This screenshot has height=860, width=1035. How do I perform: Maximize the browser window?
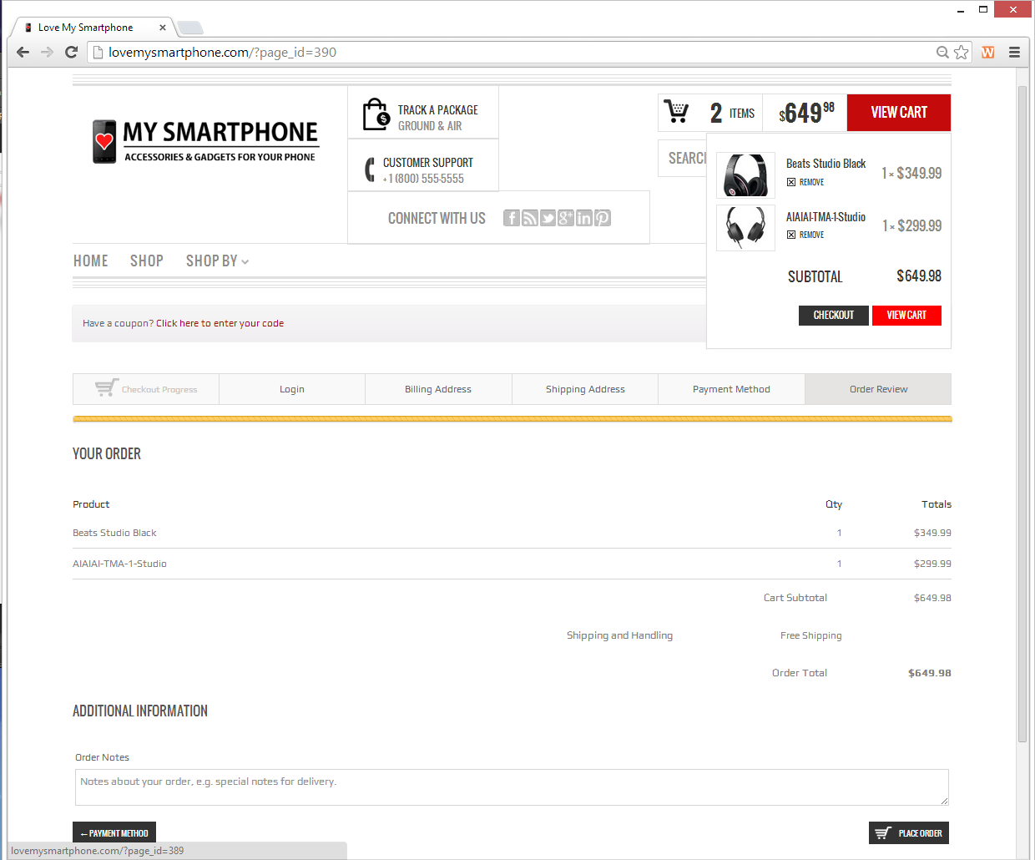(x=983, y=10)
